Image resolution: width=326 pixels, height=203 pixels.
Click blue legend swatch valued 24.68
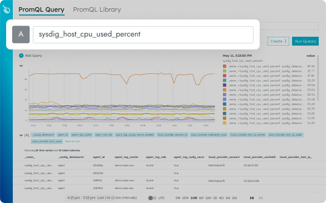pos(225,100)
